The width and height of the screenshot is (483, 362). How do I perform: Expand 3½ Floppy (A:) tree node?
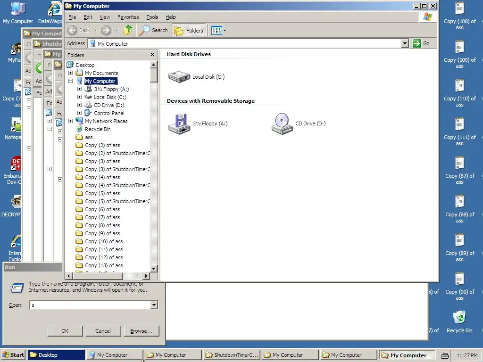[x=79, y=89]
